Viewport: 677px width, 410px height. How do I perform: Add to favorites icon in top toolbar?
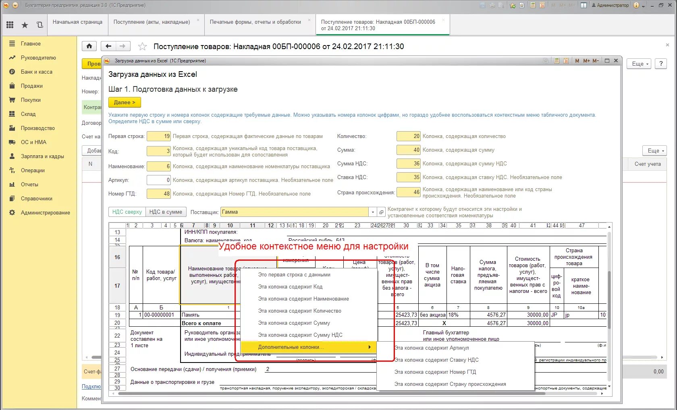513,5
